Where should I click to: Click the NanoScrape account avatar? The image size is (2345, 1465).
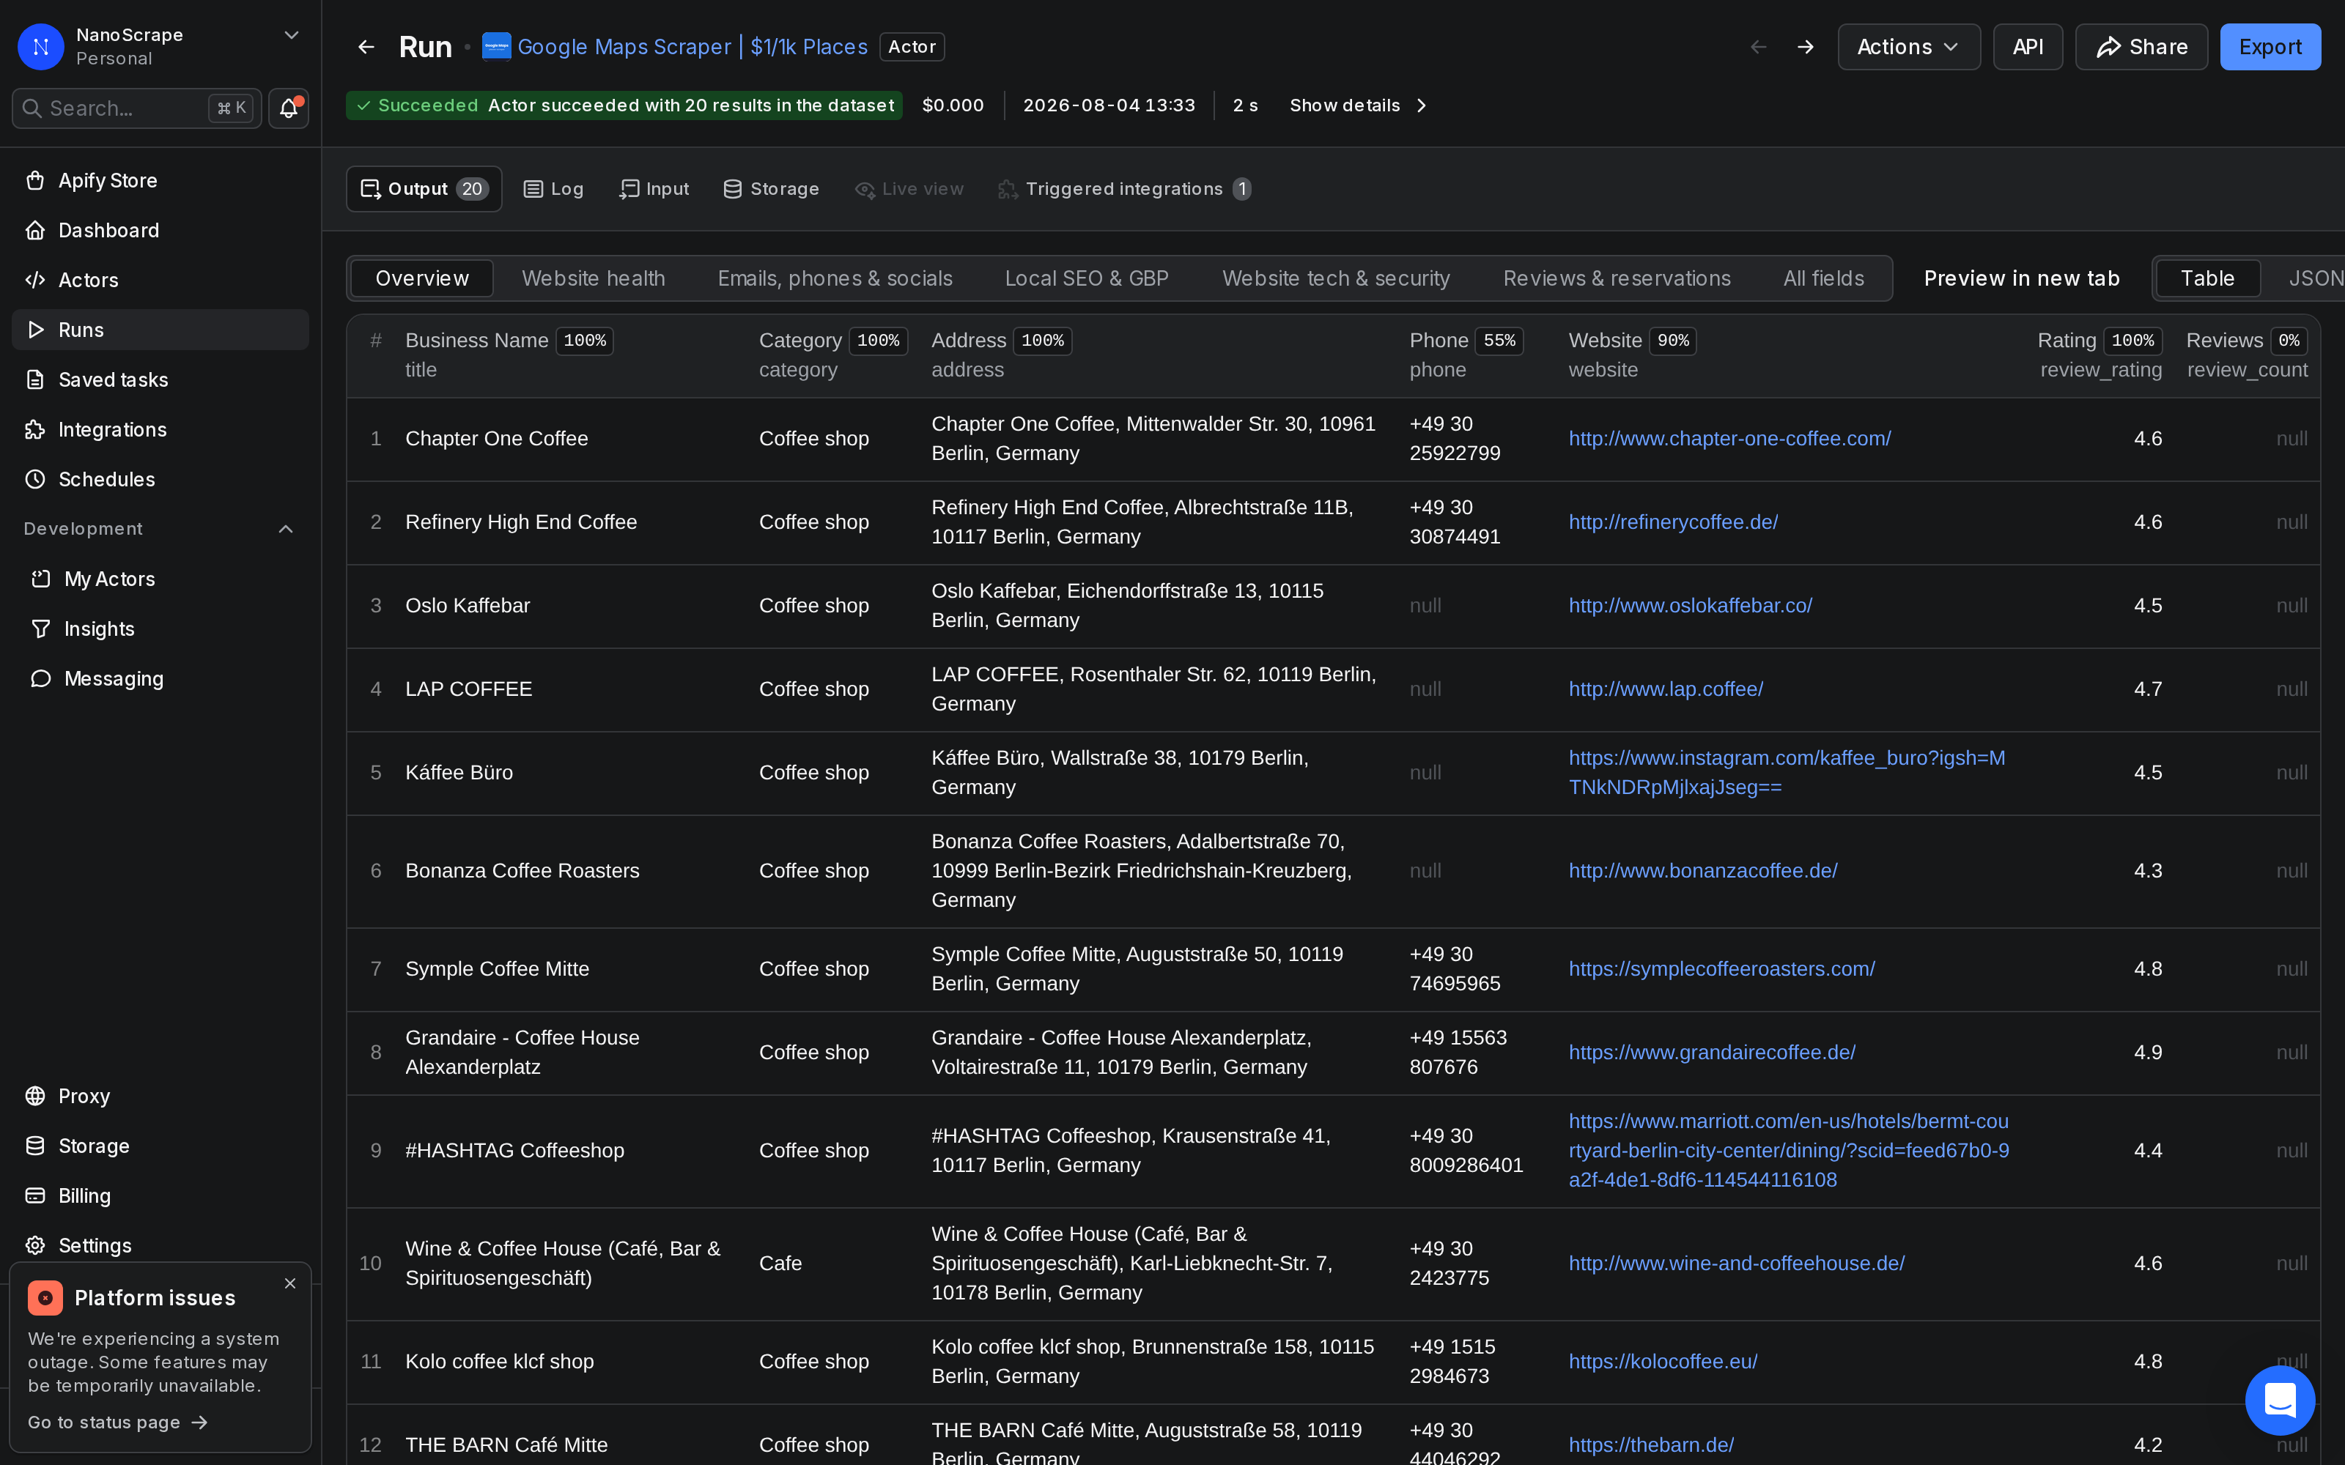(x=41, y=46)
